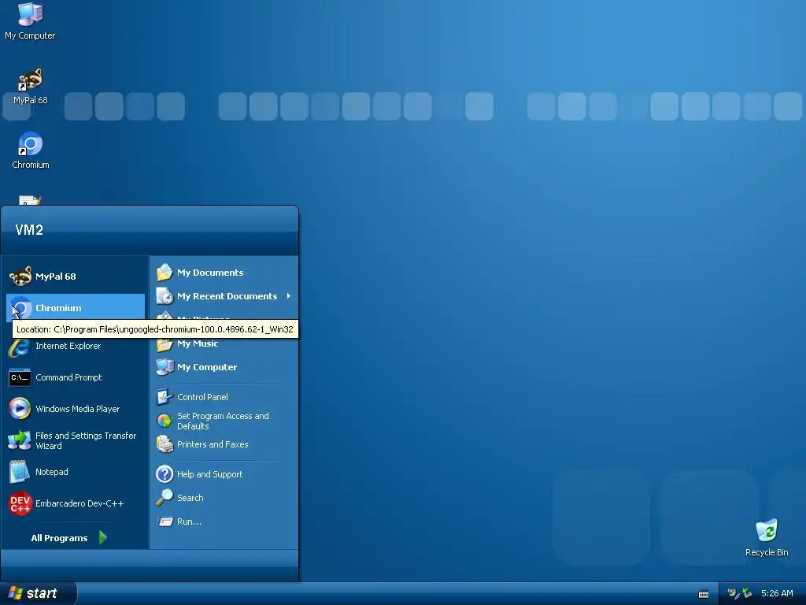Open Help and Support

(224, 473)
